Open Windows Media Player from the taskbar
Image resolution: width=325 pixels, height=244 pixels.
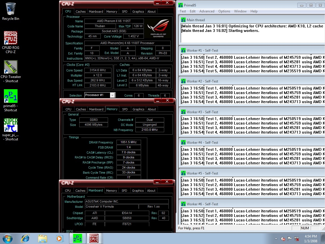click(x=60, y=239)
